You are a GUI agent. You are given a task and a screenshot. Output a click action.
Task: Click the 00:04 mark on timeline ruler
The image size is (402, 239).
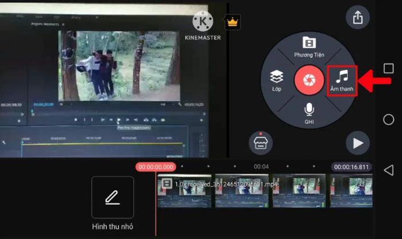261,167
